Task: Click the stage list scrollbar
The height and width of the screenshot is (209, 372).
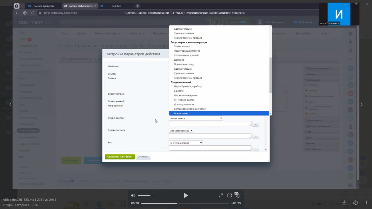Action: pos(271,75)
